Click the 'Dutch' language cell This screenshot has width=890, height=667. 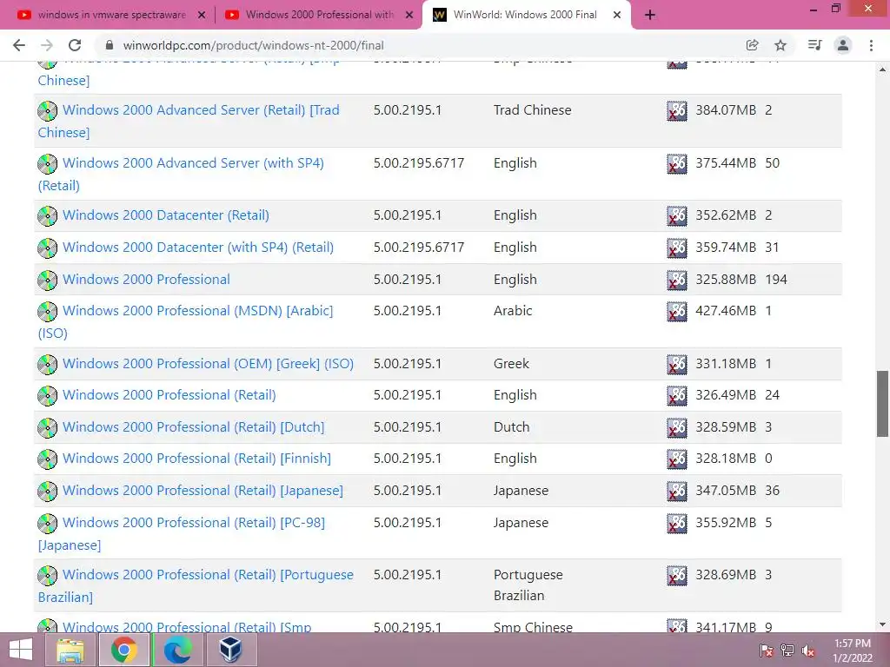[511, 427]
